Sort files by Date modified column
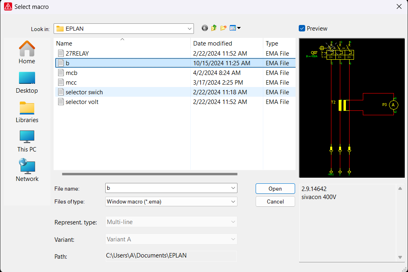Image resolution: width=408 pixels, height=272 pixels. 227,44
